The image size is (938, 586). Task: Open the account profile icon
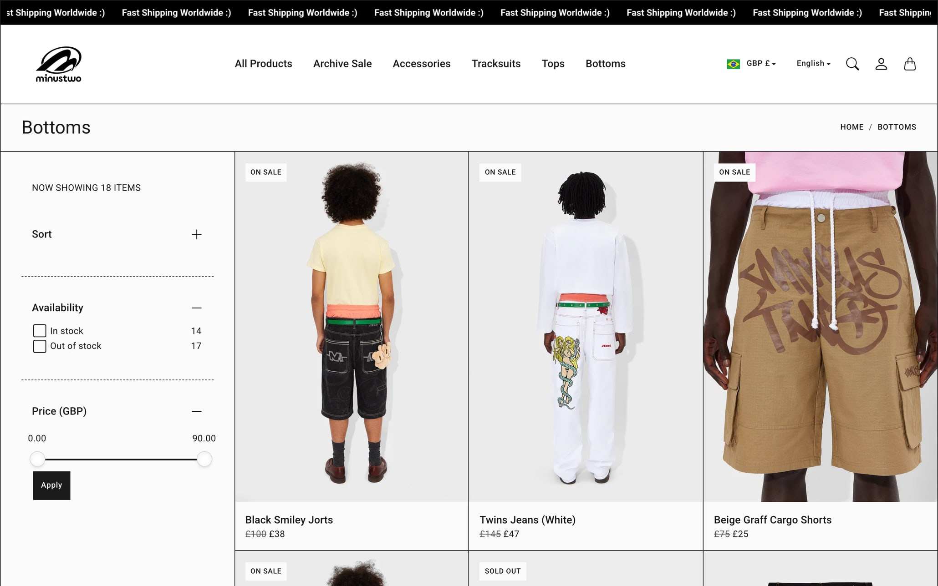click(881, 64)
